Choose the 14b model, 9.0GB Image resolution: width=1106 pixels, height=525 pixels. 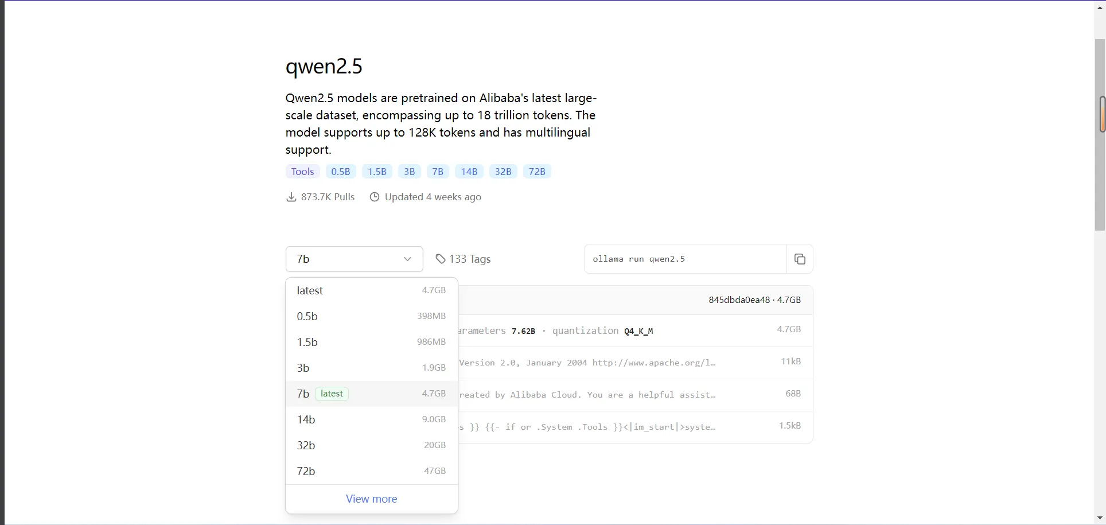(x=371, y=420)
